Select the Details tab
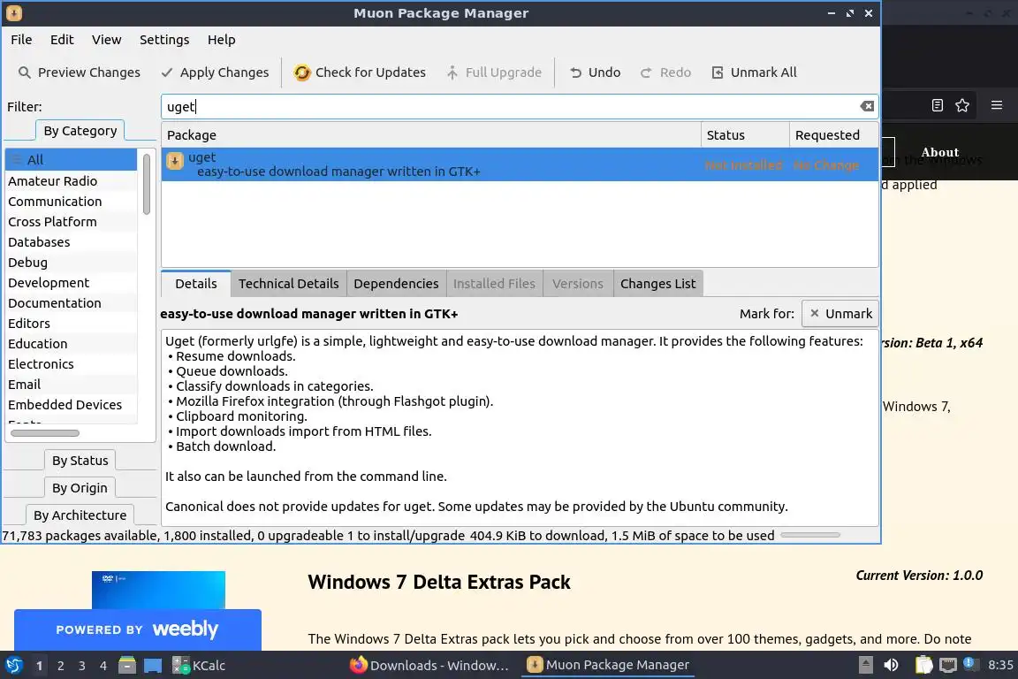The width and height of the screenshot is (1018, 679). pos(196,284)
